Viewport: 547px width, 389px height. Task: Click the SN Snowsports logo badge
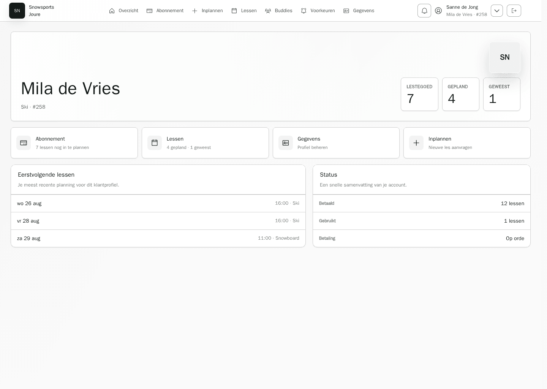[17, 11]
